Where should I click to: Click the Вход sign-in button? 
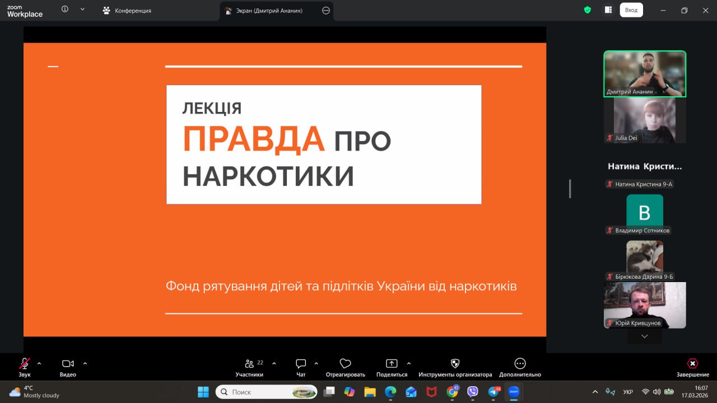(631, 10)
